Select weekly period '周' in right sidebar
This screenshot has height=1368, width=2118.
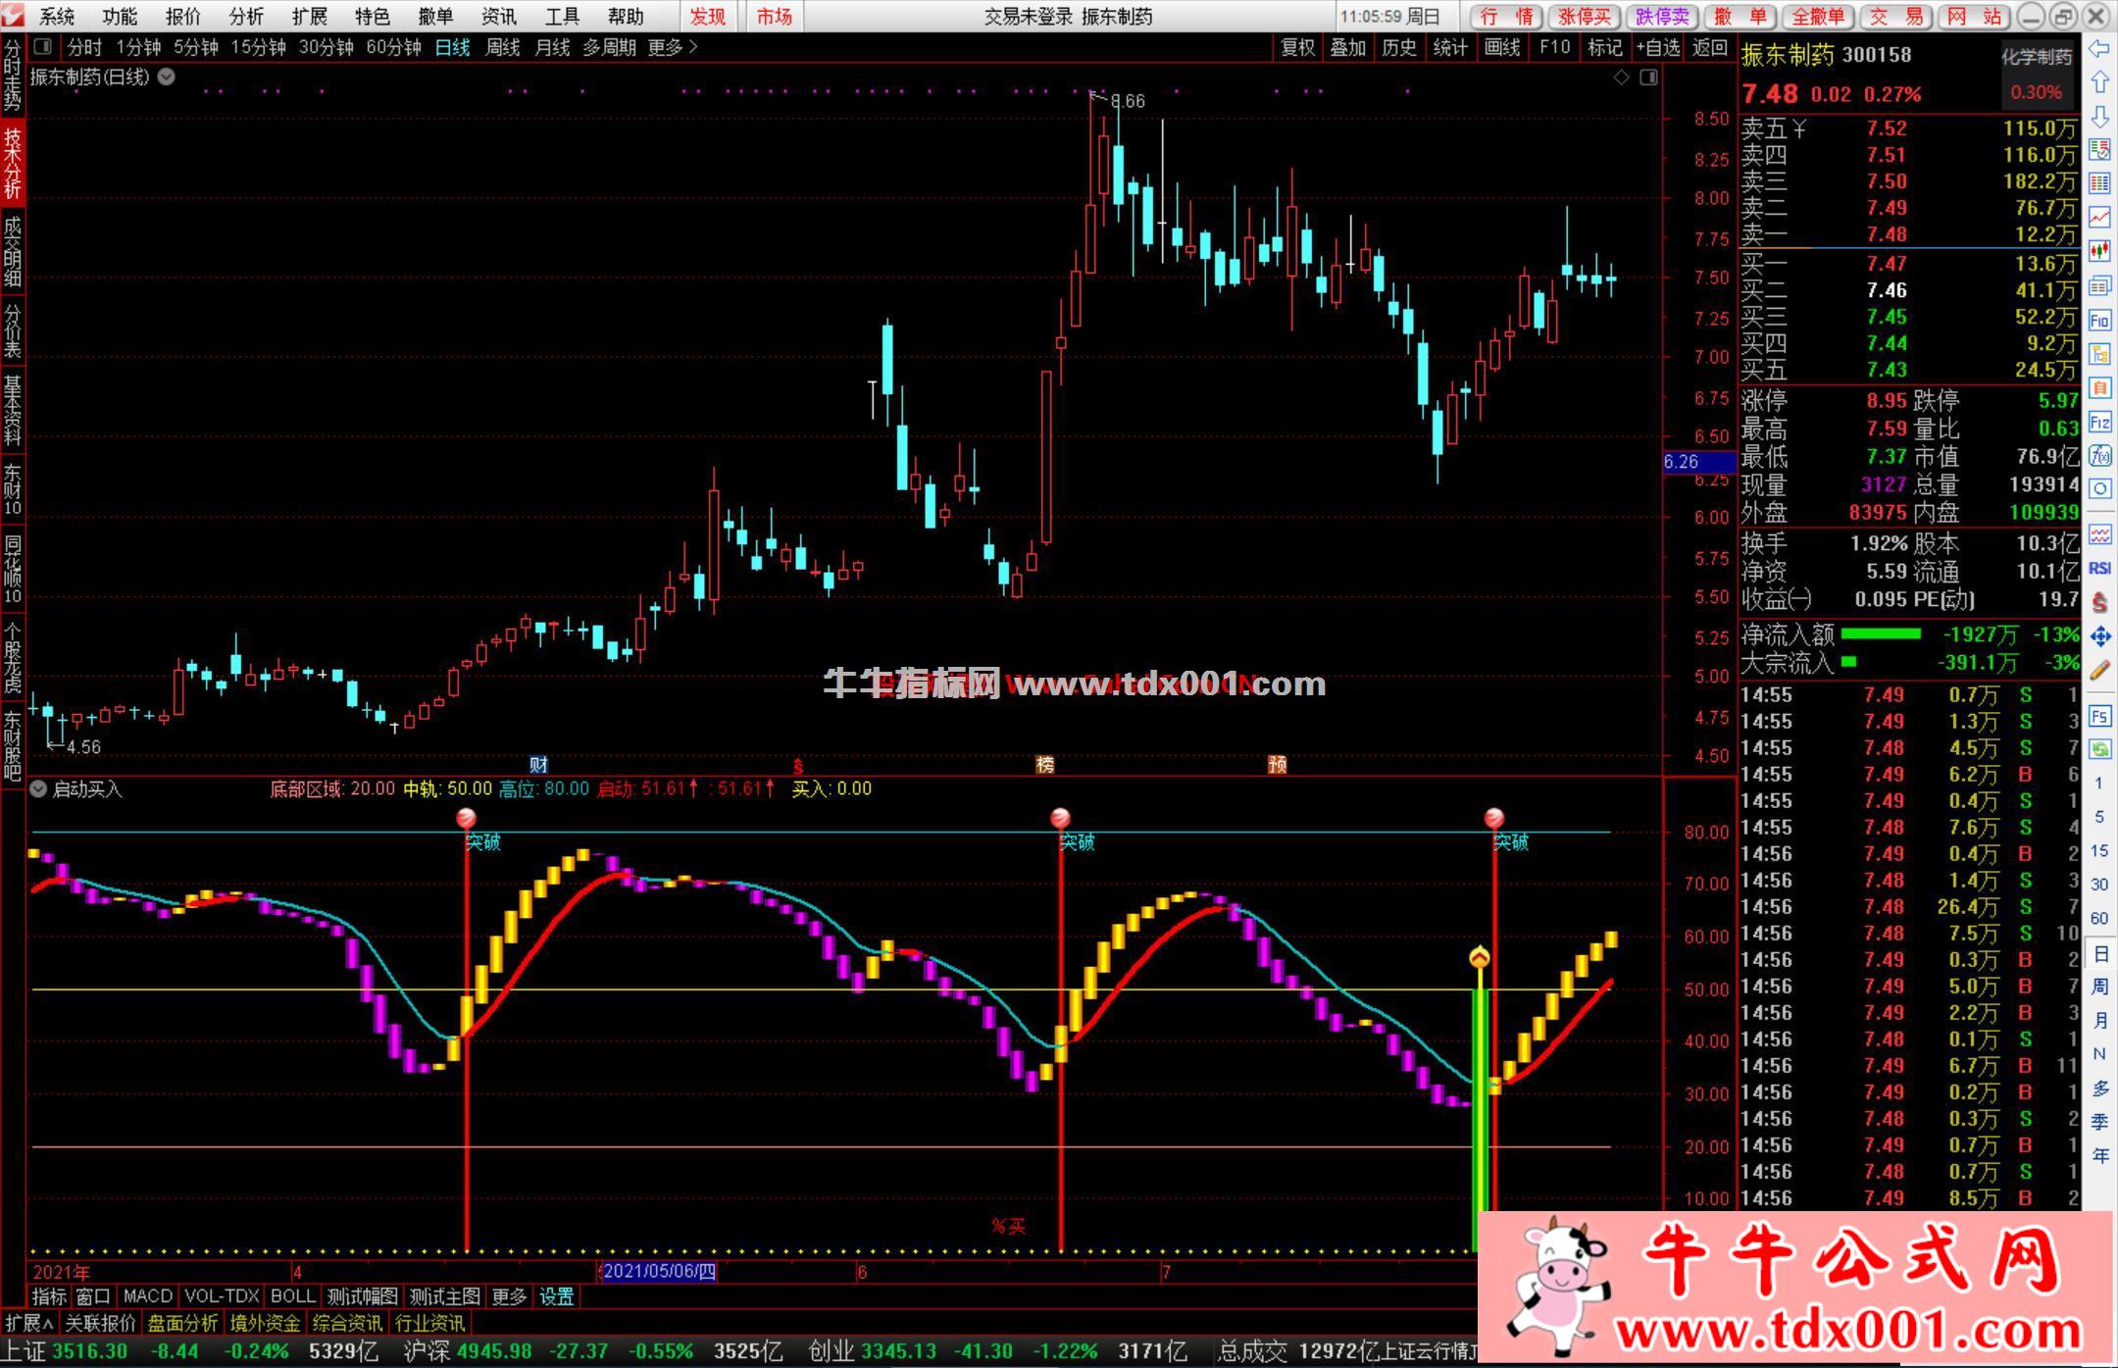2099,987
